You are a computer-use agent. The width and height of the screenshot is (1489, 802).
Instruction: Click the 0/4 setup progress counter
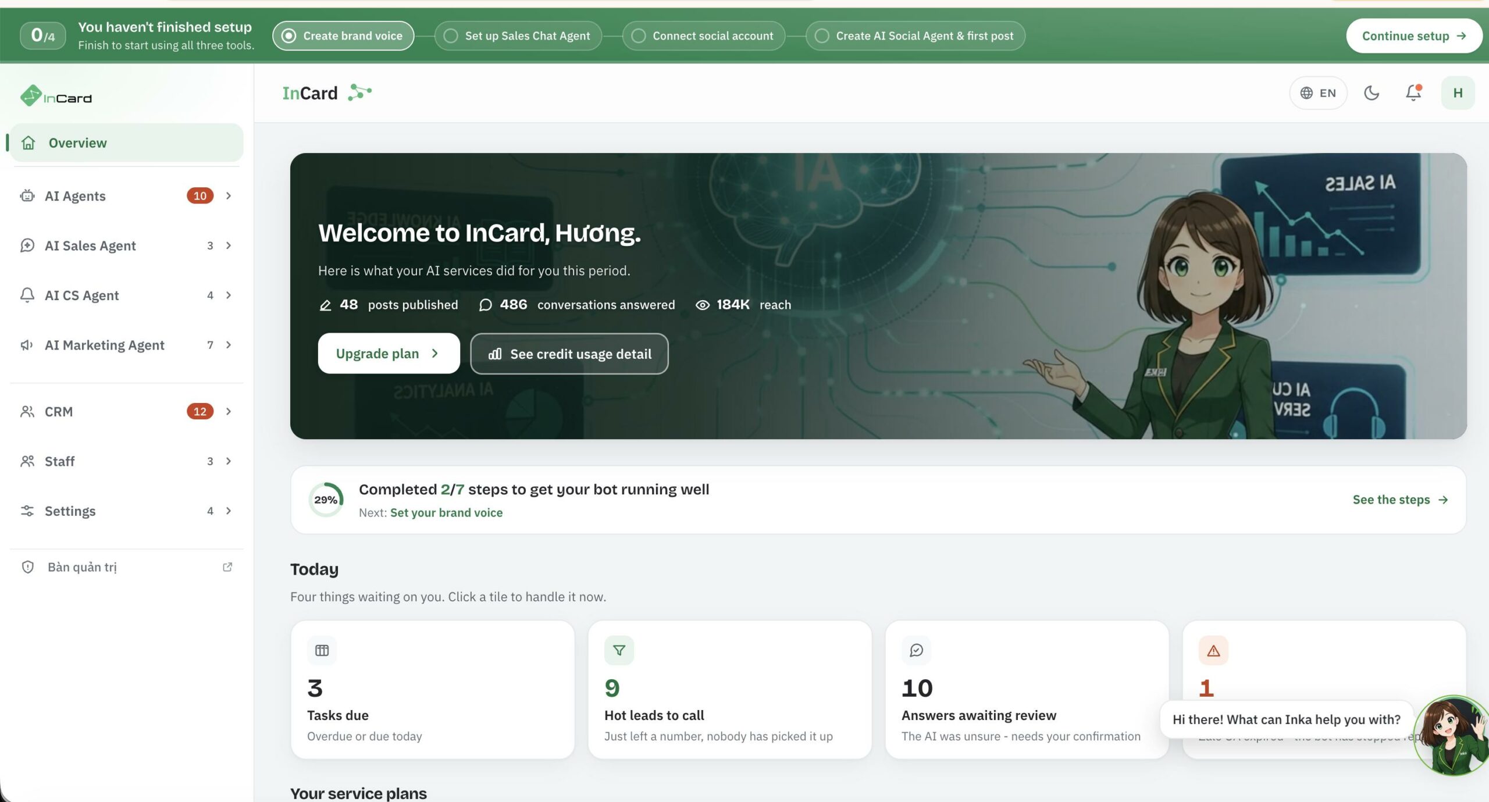click(x=42, y=35)
